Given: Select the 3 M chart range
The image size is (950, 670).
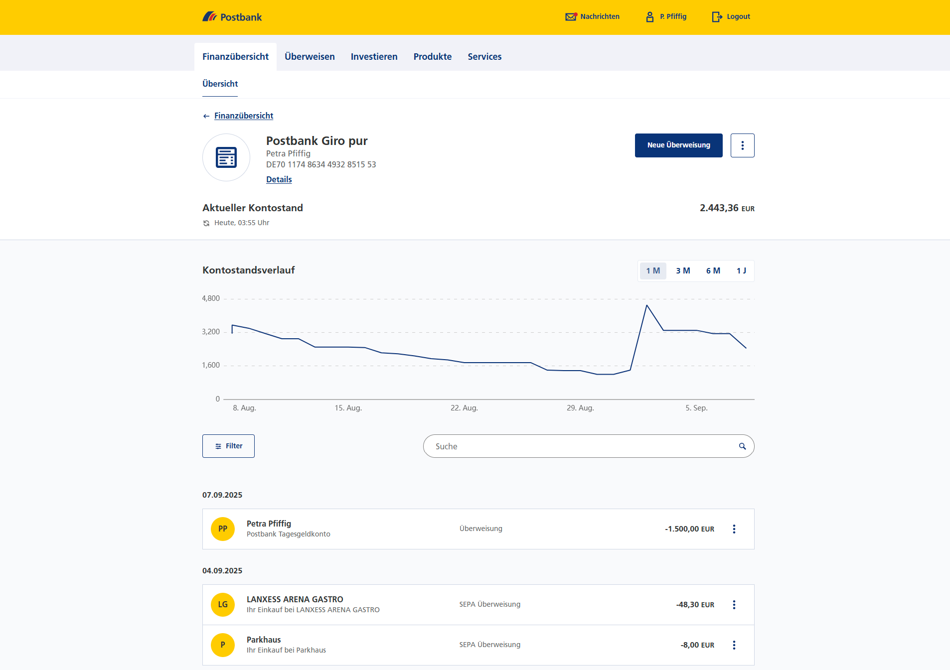Looking at the screenshot, I should [683, 271].
